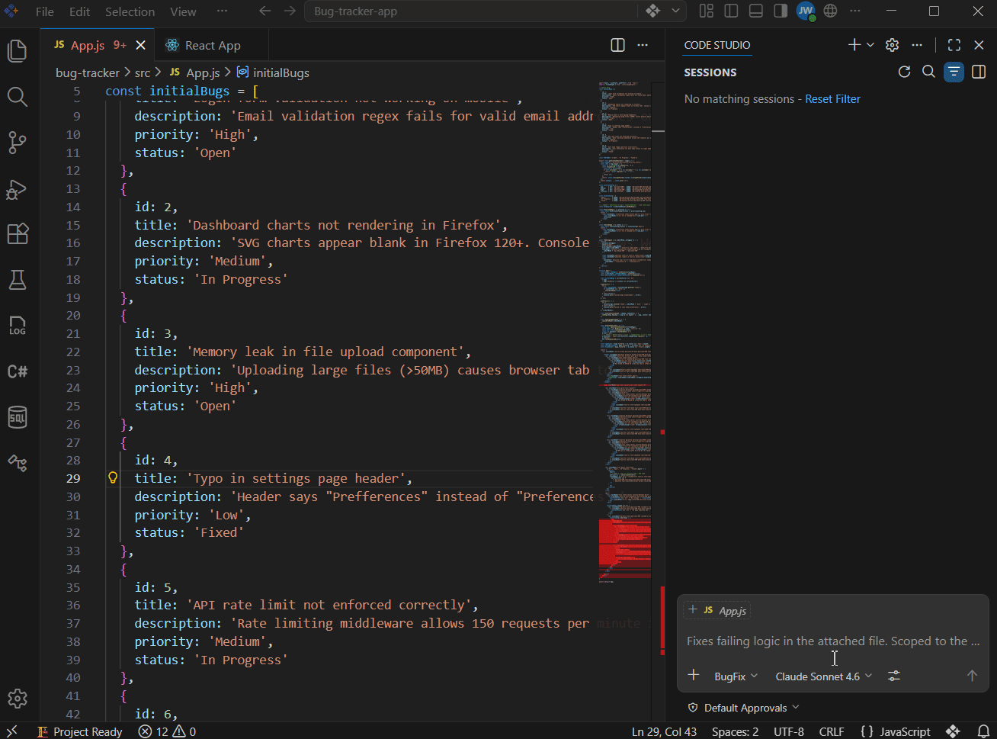This screenshot has width=997, height=739.
Task: Open the Search view in activity bar
Action: click(18, 97)
